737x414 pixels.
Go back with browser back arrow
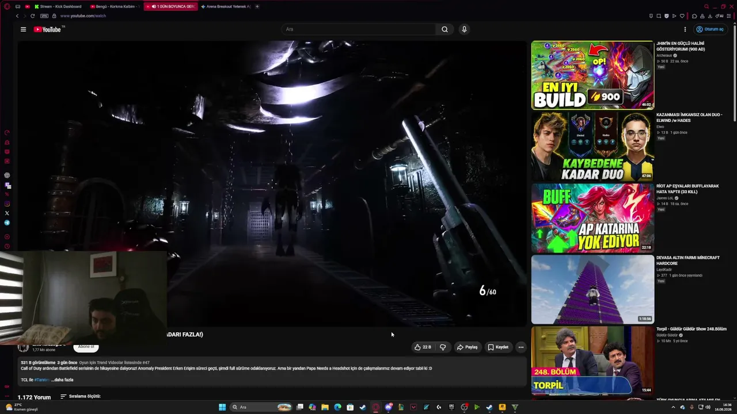[x=17, y=16]
